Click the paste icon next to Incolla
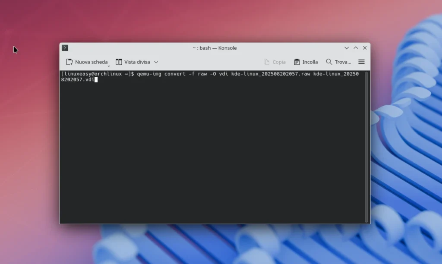Screen dimensions: 442x264 tap(296, 62)
